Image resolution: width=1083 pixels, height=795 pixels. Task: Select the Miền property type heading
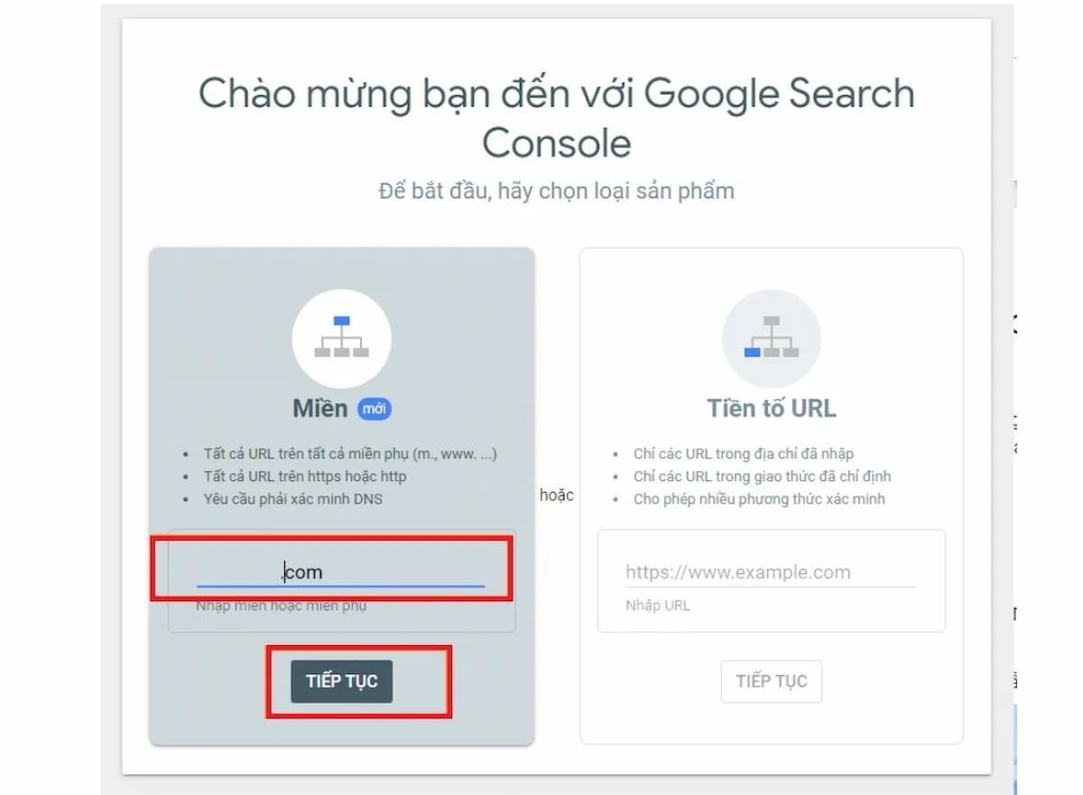click(x=319, y=409)
